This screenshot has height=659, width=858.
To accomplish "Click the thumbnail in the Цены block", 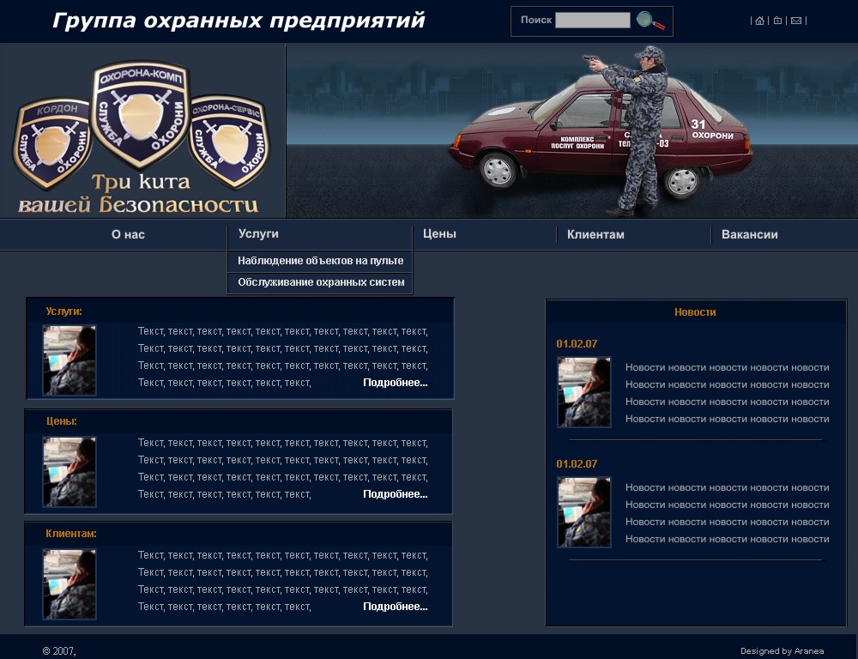I will coord(69,472).
